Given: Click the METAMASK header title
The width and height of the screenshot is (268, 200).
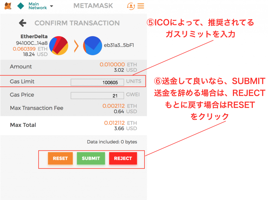Looking at the screenshot, I should [x=93, y=6].
